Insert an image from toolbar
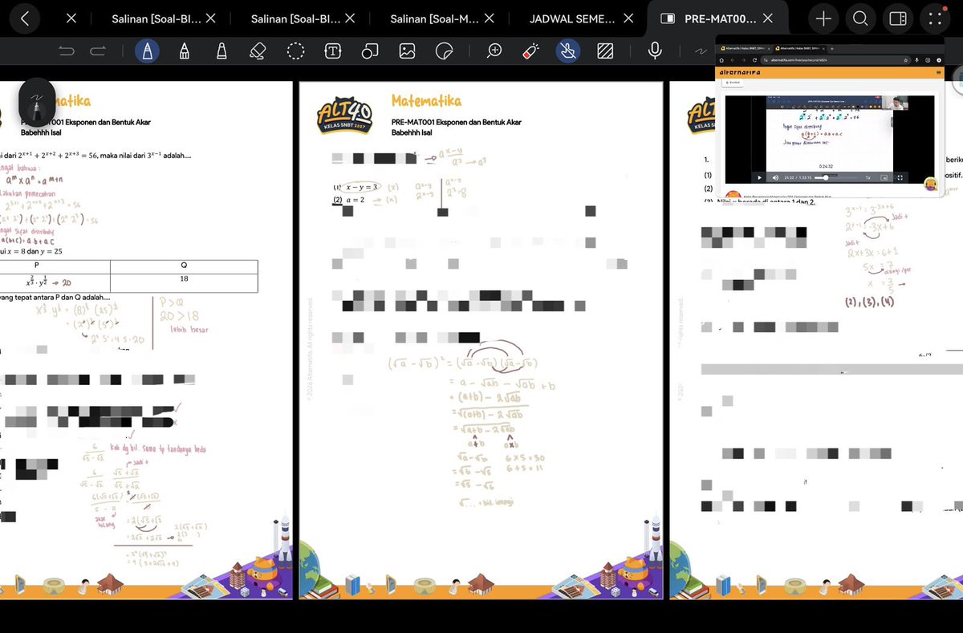The height and width of the screenshot is (633, 963). [x=408, y=51]
